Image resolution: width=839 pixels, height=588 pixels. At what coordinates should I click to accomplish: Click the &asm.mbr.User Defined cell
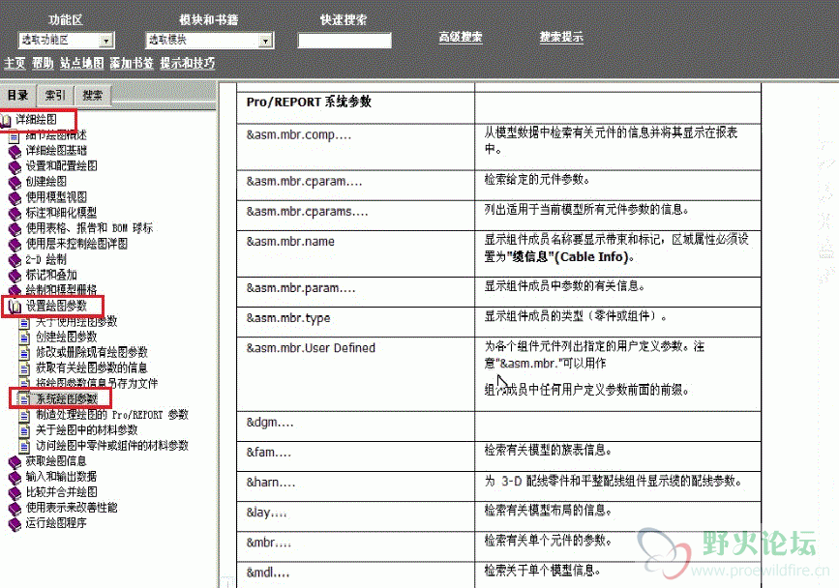(x=355, y=373)
